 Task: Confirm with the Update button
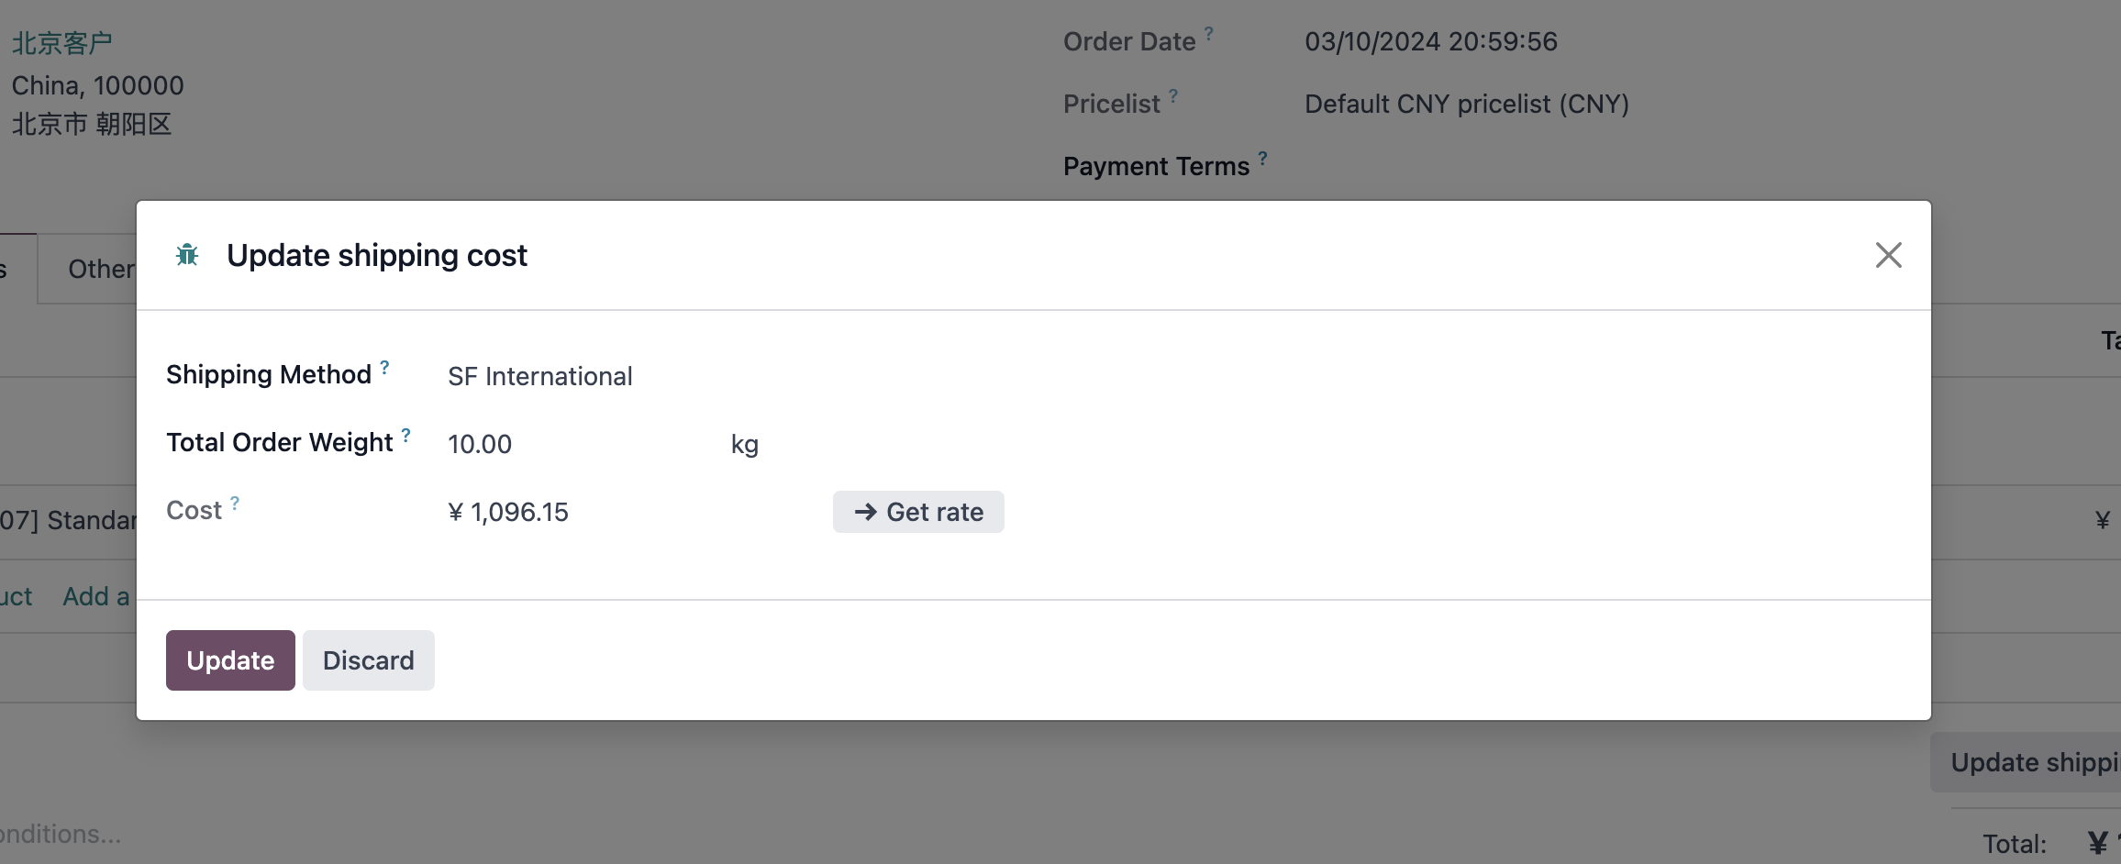[230, 660]
